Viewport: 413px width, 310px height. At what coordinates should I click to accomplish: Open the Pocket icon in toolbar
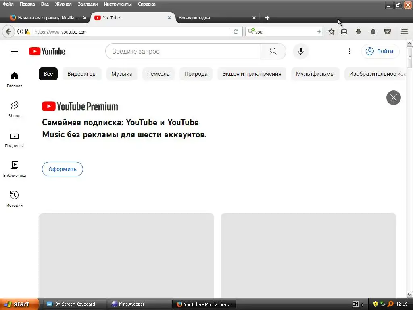tap(387, 31)
